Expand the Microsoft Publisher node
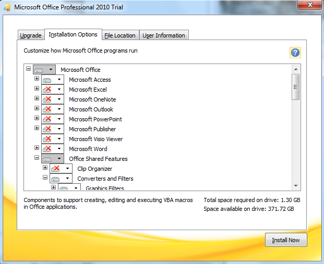The image size is (324, 264). 37,128
